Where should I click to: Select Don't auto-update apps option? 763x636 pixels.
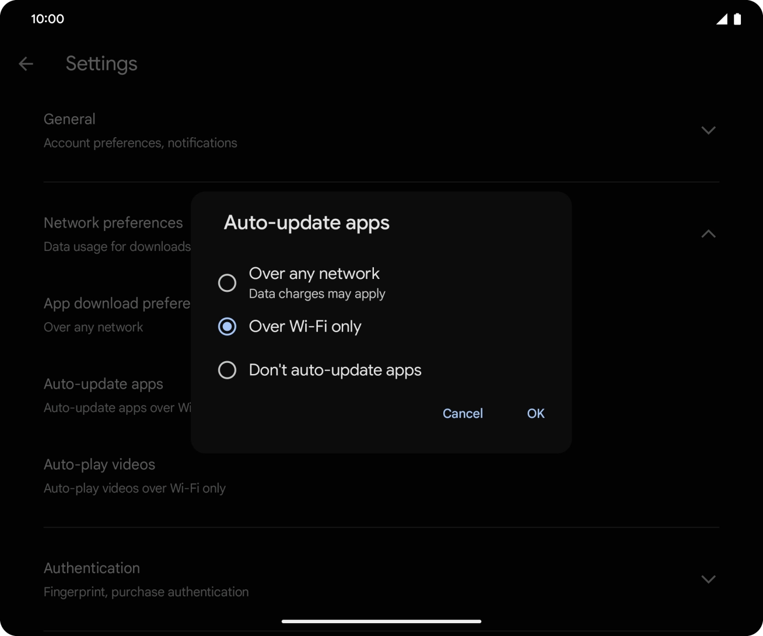(x=227, y=369)
